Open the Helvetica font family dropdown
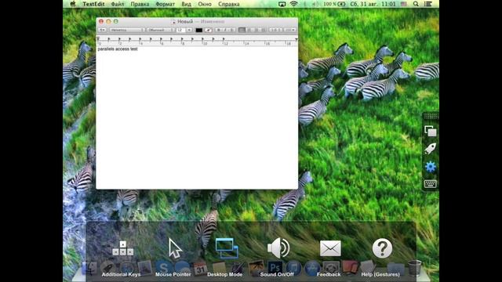The height and width of the screenshot is (282, 502). 127,30
